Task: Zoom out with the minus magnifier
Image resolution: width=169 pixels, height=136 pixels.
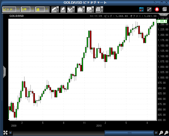Action: [x=161, y=133]
